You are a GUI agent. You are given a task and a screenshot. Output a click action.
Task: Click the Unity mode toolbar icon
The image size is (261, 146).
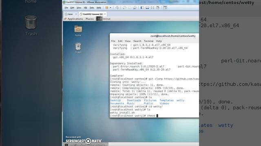pos(158,8)
